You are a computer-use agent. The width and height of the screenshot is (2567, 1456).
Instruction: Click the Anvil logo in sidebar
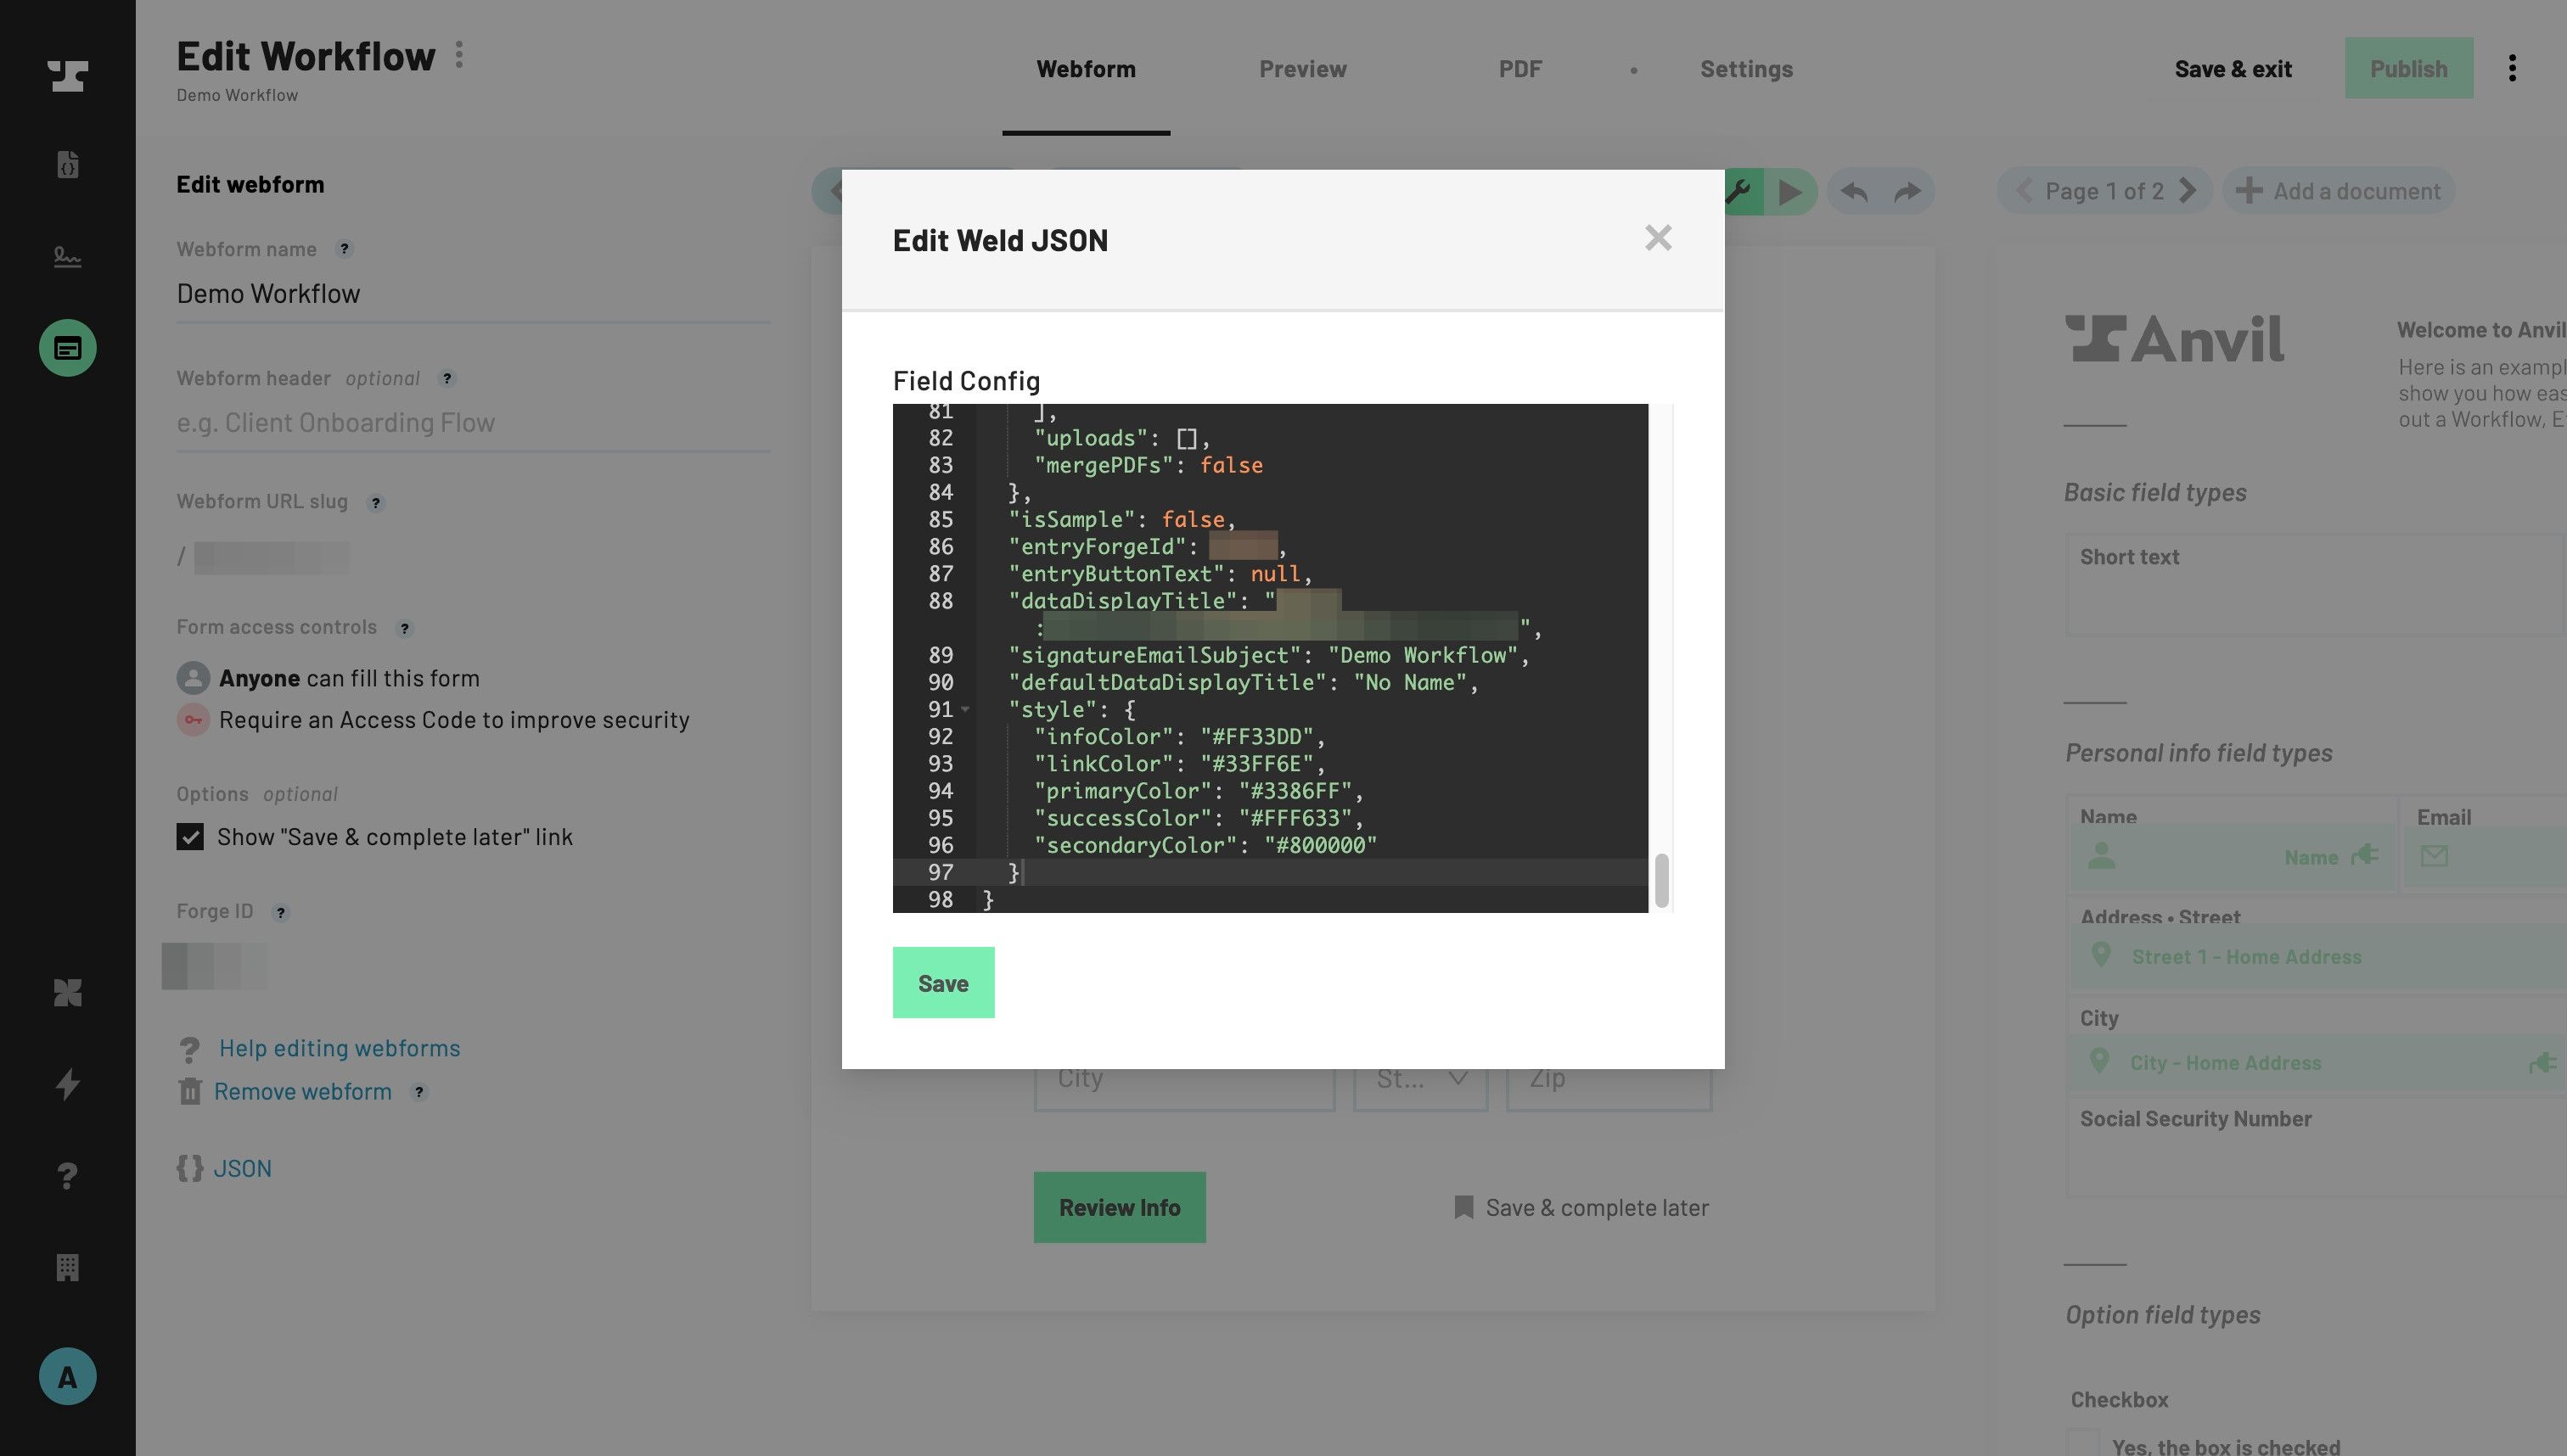67,76
